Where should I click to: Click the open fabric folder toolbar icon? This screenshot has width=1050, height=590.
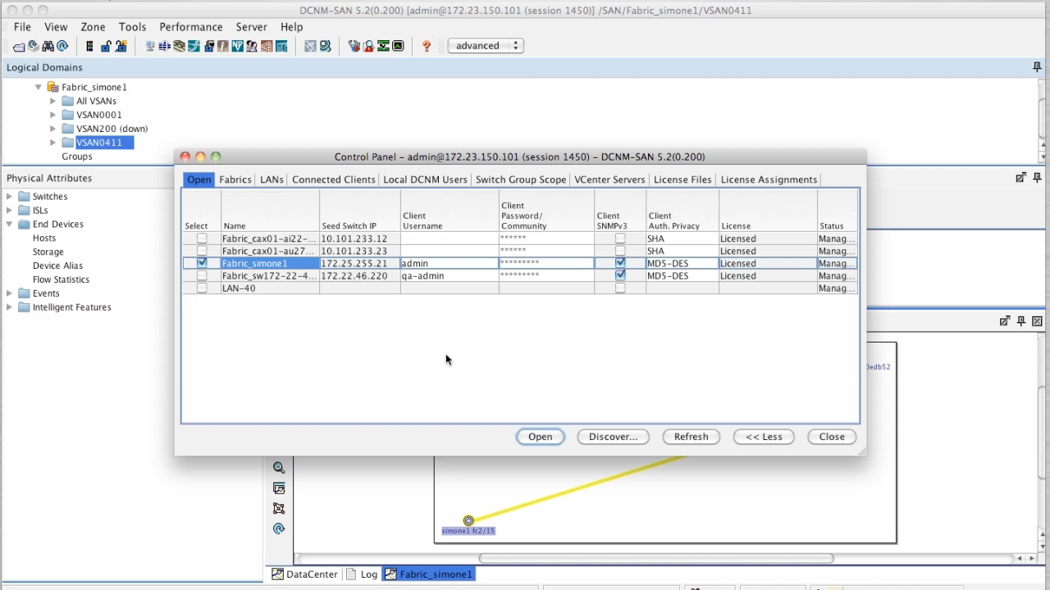click(x=19, y=47)
